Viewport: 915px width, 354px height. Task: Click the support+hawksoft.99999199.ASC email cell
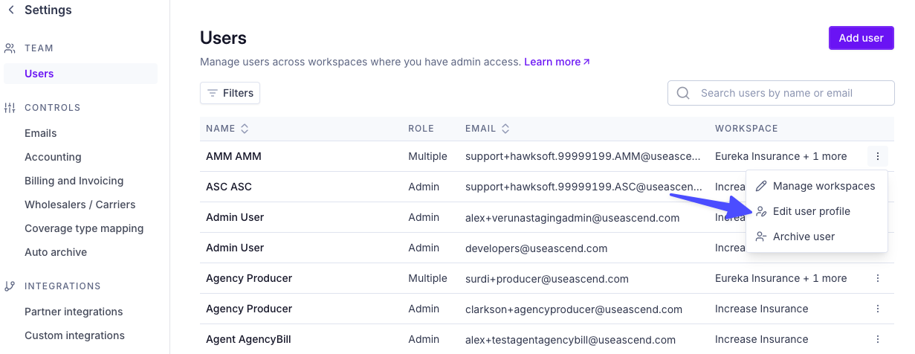(583, 187)
